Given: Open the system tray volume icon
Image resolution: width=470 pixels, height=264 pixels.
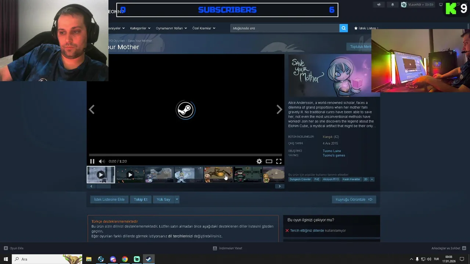Looking at the screenshot, I should [429, 259].
